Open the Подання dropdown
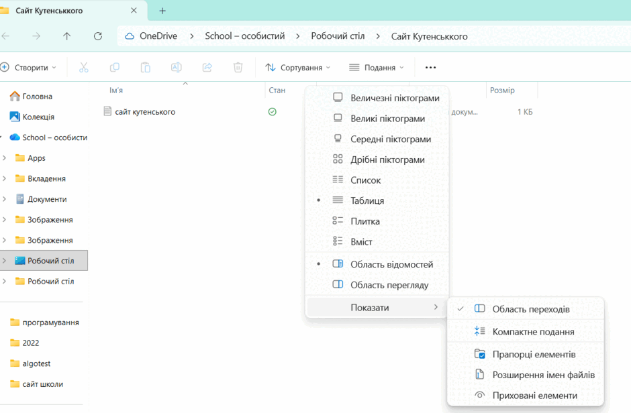 (377, 68)
